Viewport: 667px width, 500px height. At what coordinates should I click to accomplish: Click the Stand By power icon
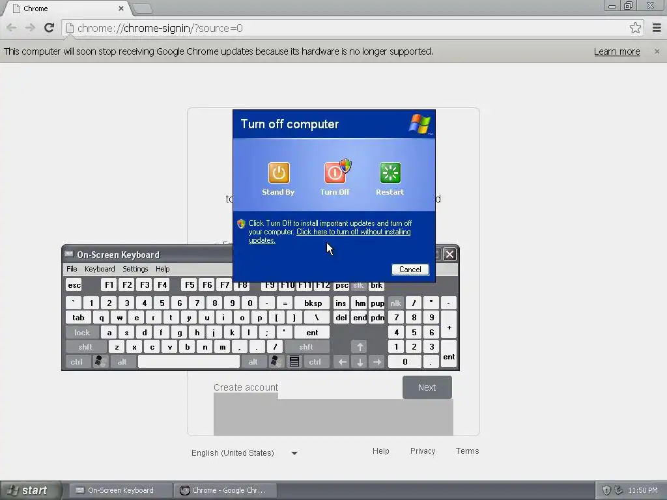point(279,173)
